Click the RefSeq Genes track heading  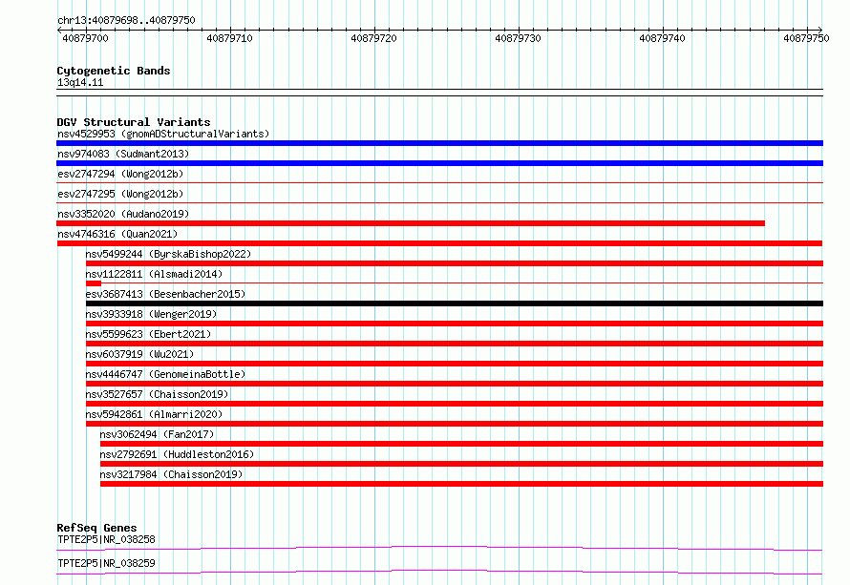96,528
